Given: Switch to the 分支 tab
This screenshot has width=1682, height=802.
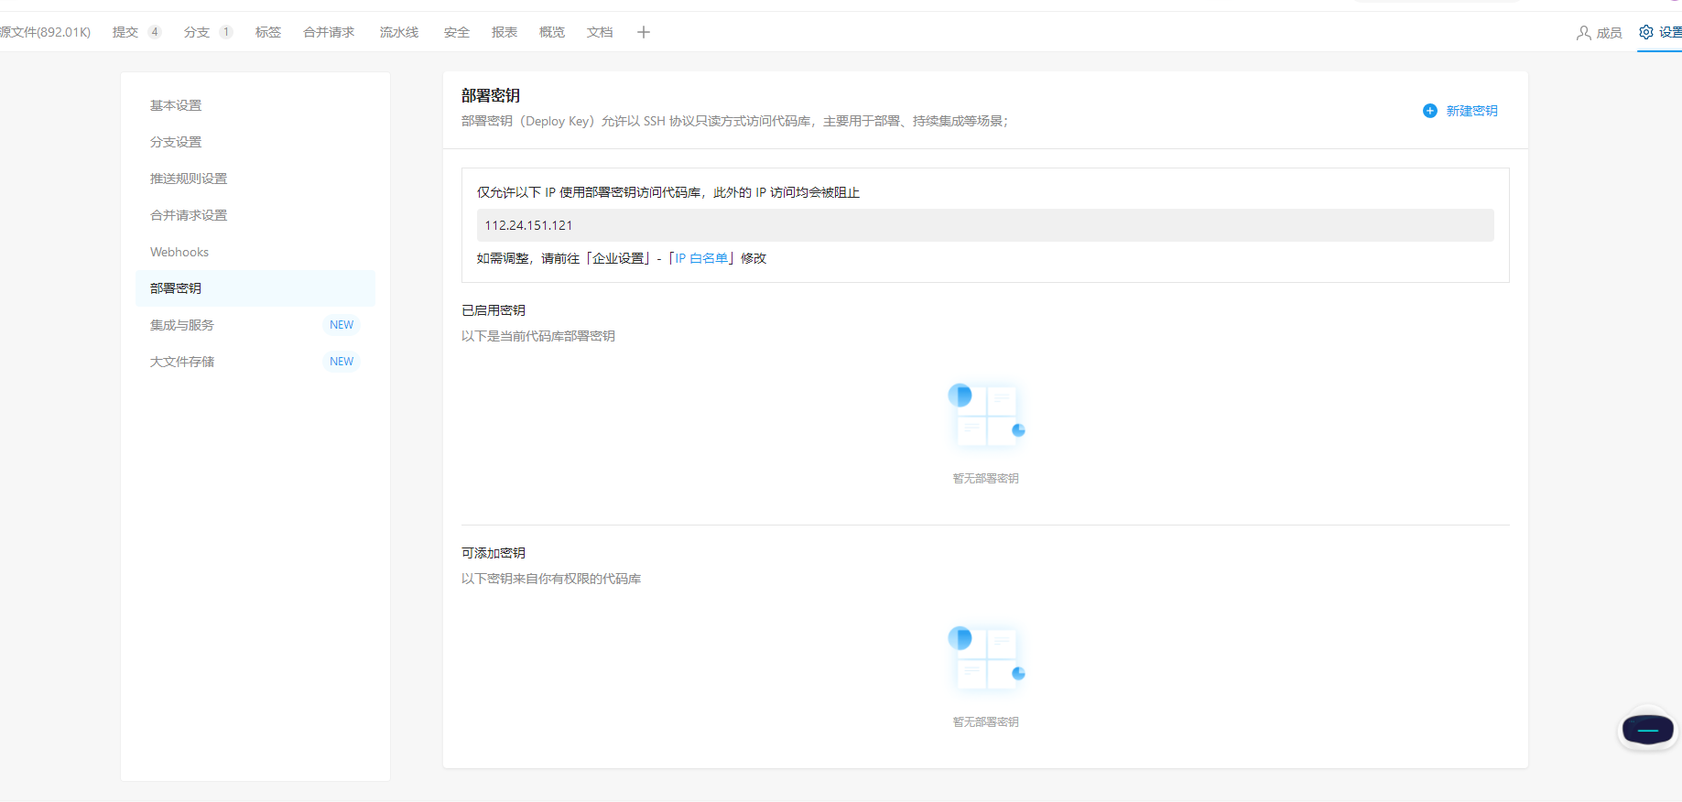Looking at the screenshot, I should [197, 32].
